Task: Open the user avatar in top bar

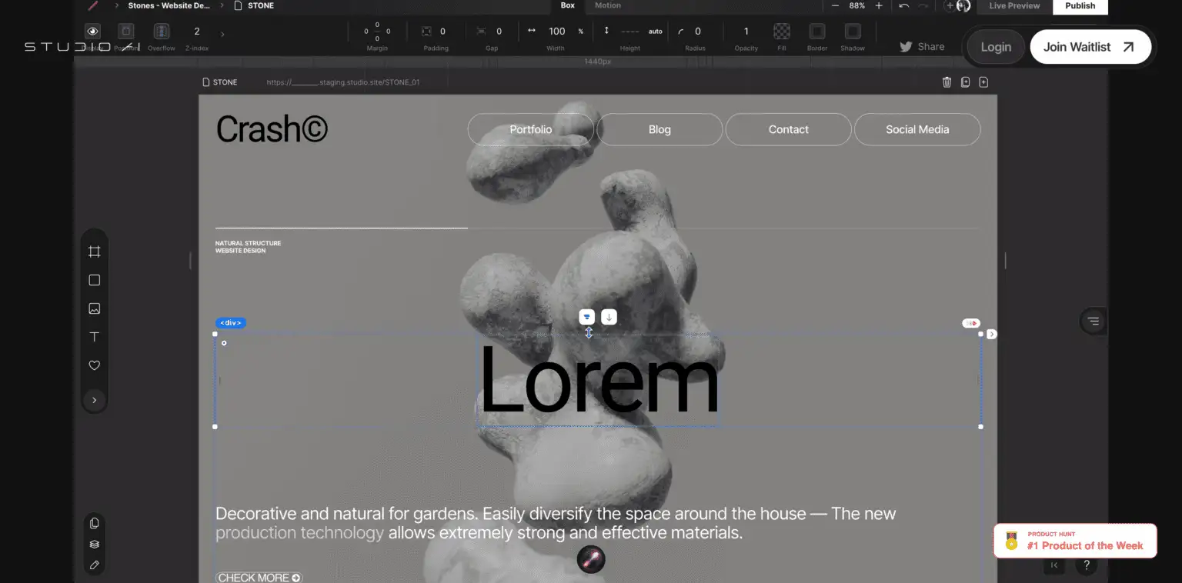Action: 963,5
